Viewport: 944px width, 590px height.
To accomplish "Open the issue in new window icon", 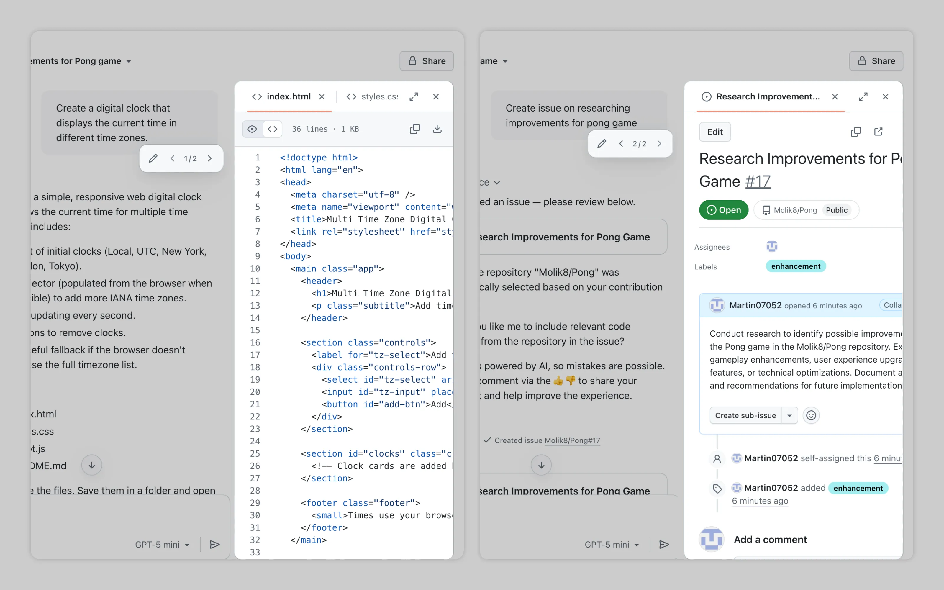I will (x=878, y=132).
